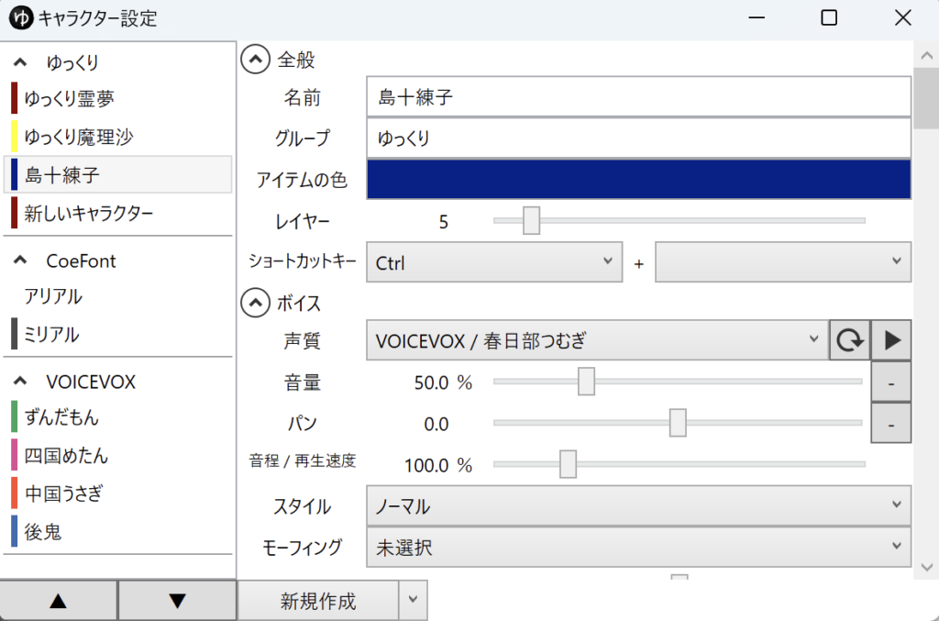939x621 pixels.
Task: Open the 声質 voice dropdown
Action: pyautogui.click(x=597, y=340)
